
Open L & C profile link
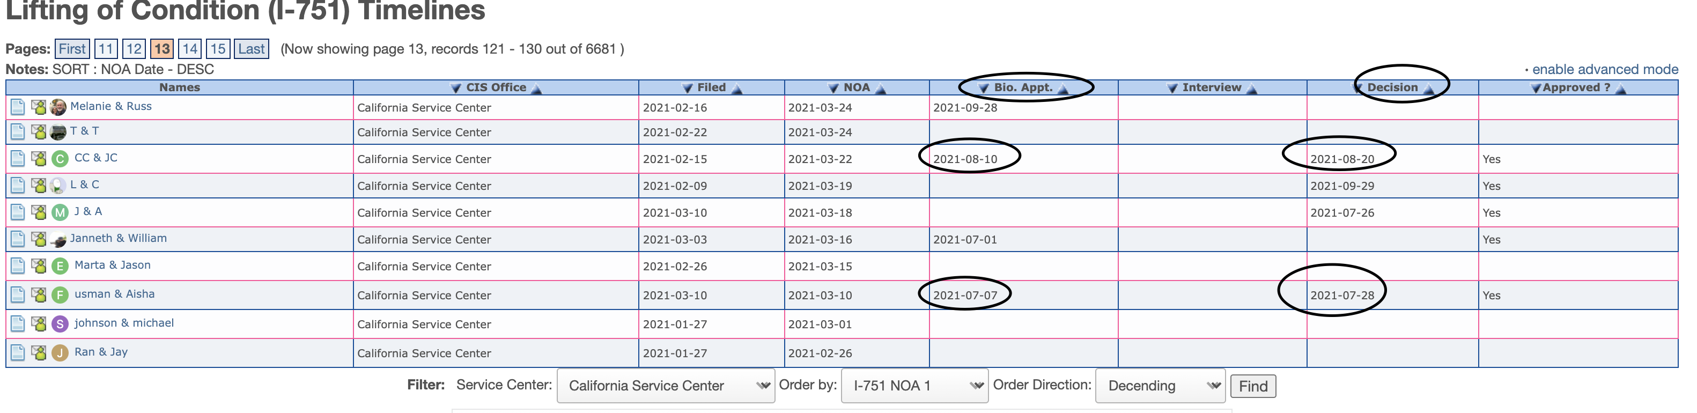(84, 185)
